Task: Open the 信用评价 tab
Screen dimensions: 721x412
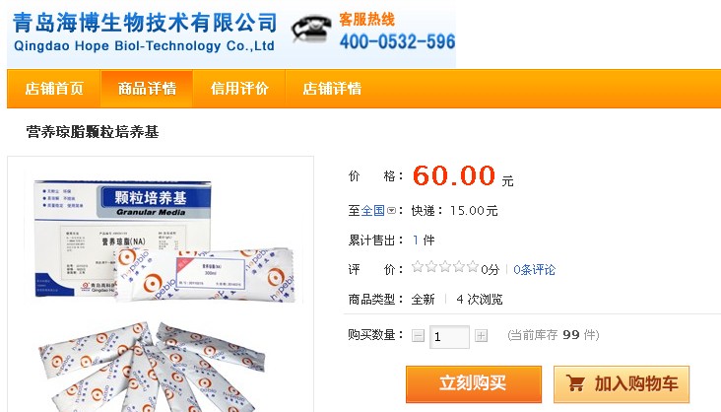Action: (x=239, y=89)
